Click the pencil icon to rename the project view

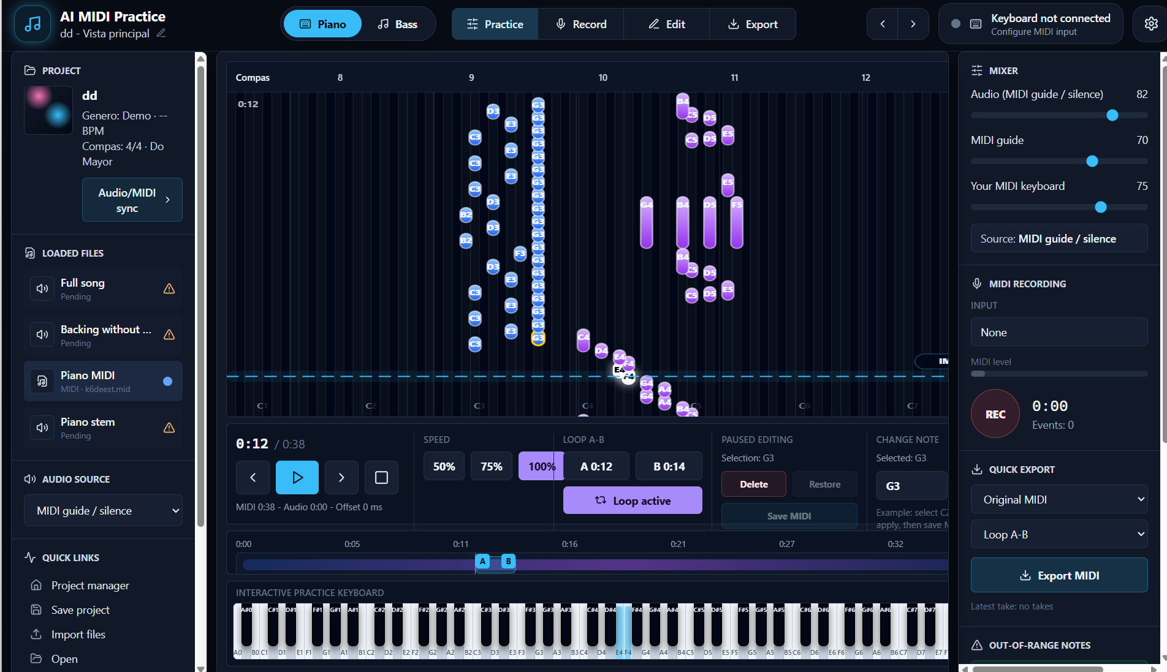point(161,33)
